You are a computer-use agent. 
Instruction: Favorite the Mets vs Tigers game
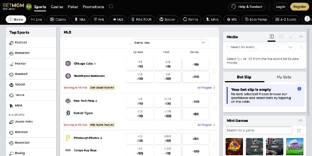coord(214,108)
